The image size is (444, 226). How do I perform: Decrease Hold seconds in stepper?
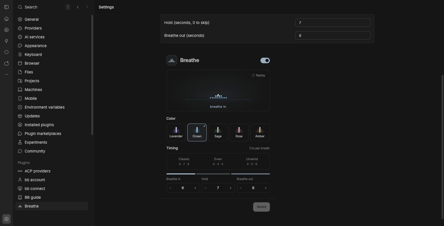(206, 188)
